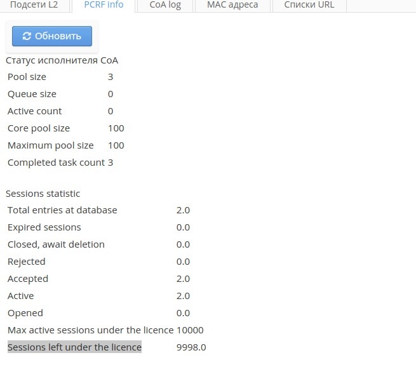Screen dimensions: 416x374
Task: Open the Списки URL tab
Action: click(x=309, y=5)
